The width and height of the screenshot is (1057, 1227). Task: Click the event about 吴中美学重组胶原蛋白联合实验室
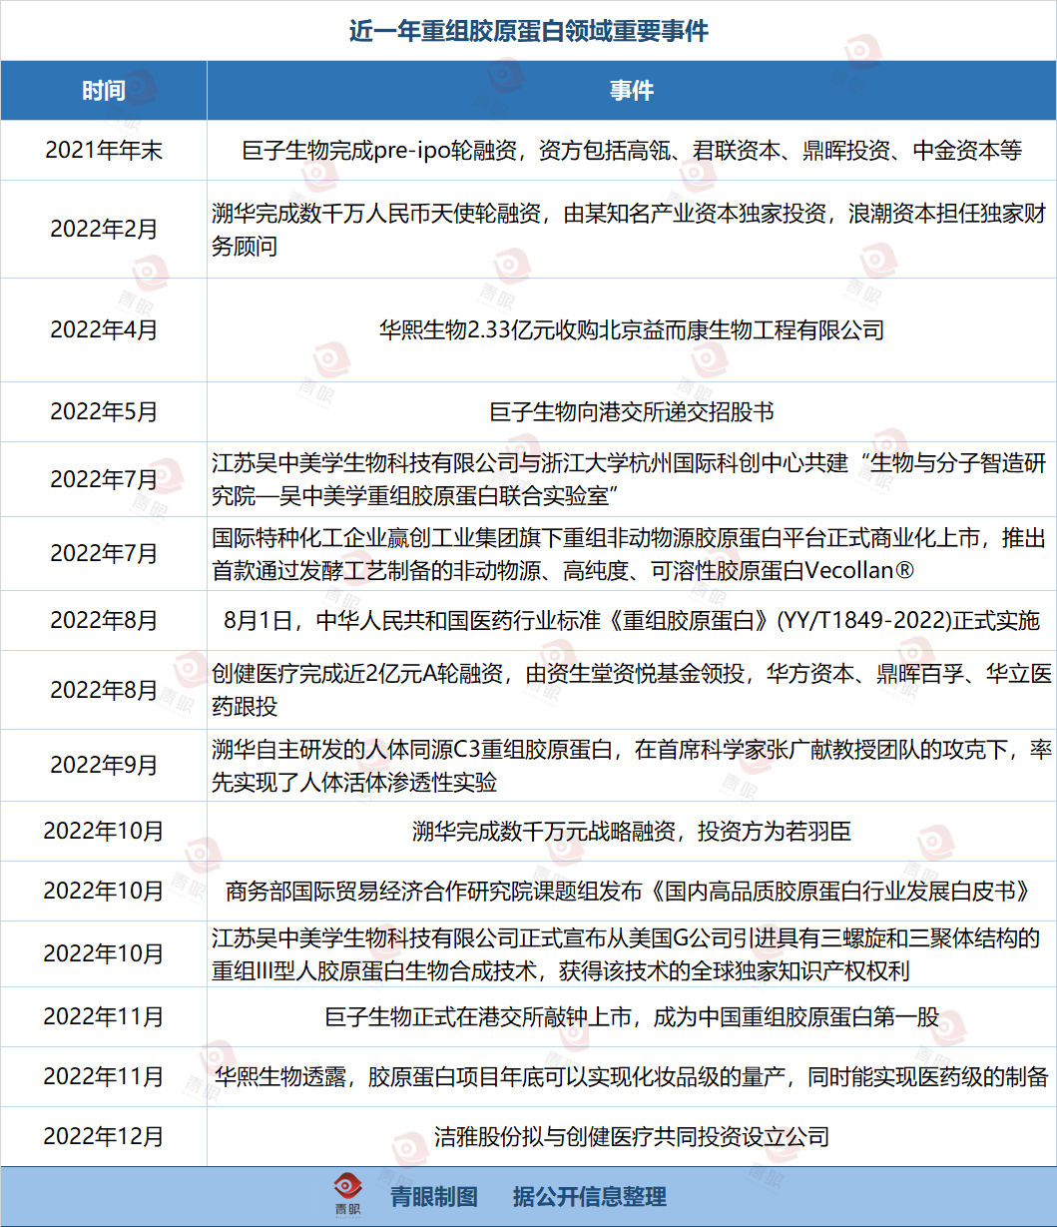pyautogui.click(x=632, y=479)
